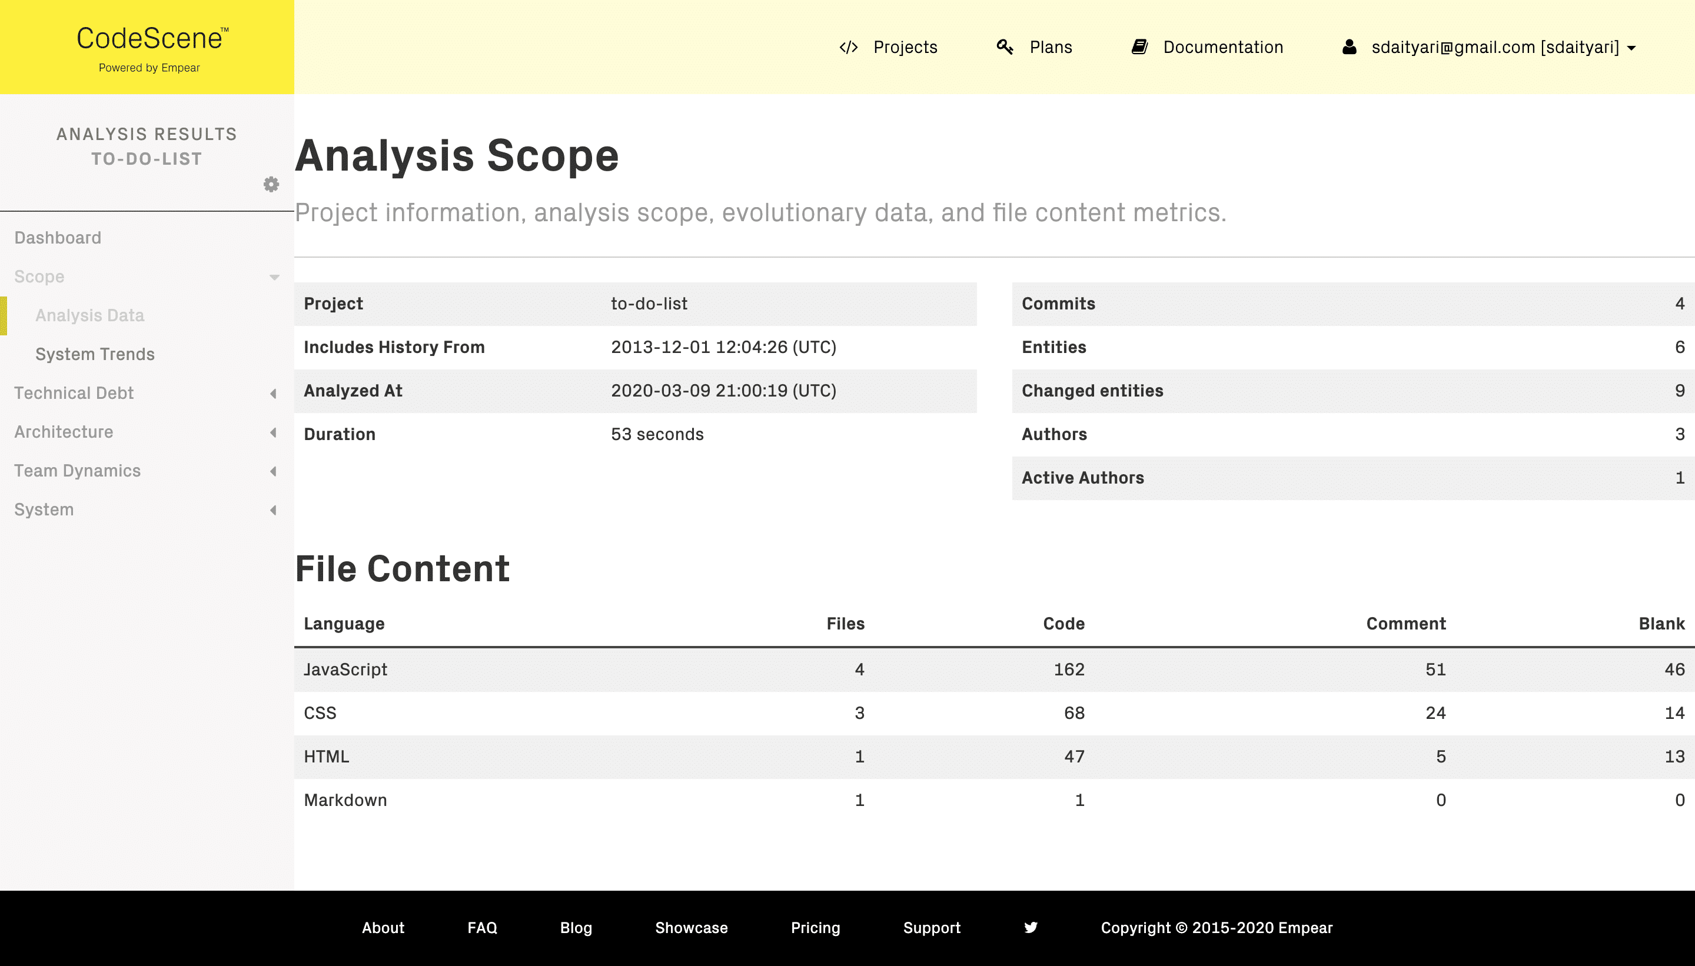Open the Projects menu item
Image resolution: width=1695 pixels, height=966 pixels.
click(906, 46)
